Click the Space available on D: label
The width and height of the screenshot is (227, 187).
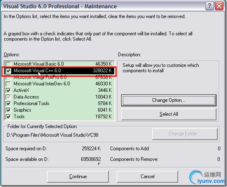point(27,159)
